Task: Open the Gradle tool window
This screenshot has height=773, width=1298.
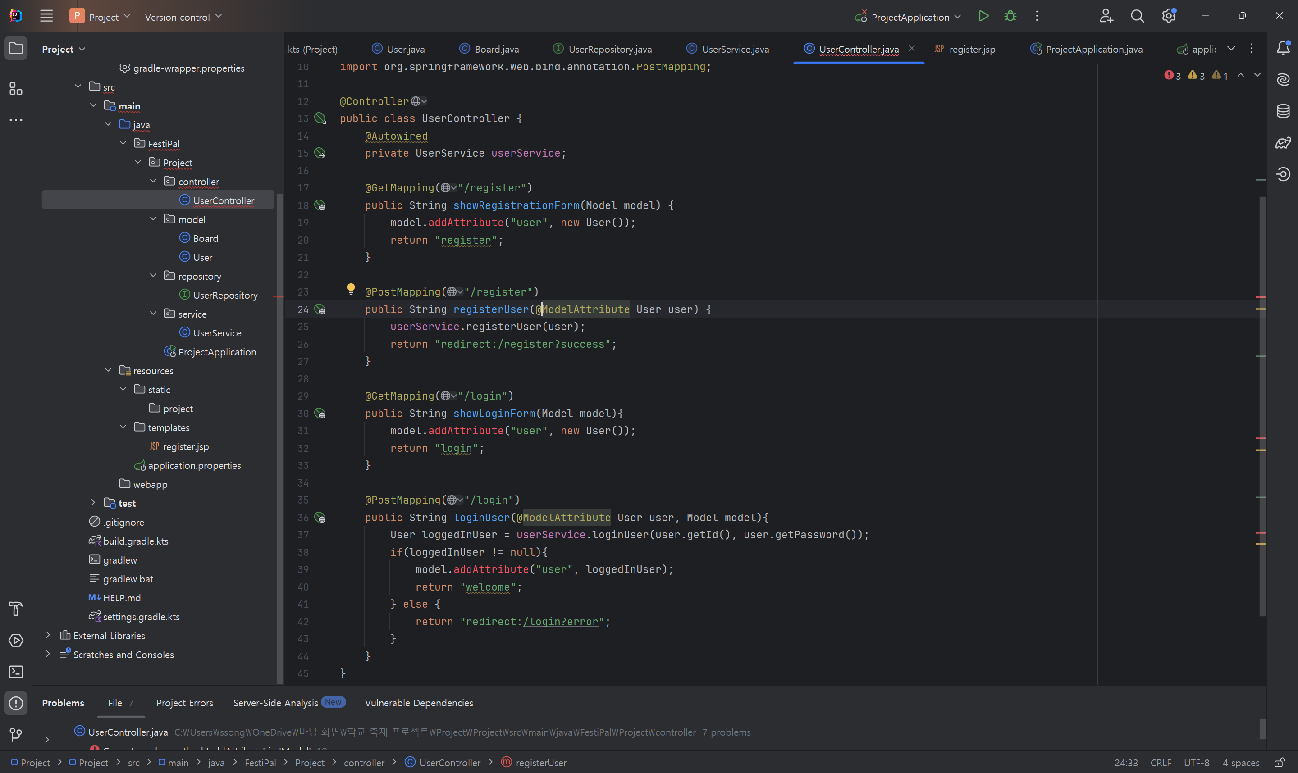Action: pyautogui.click(x=1283, y=143)
